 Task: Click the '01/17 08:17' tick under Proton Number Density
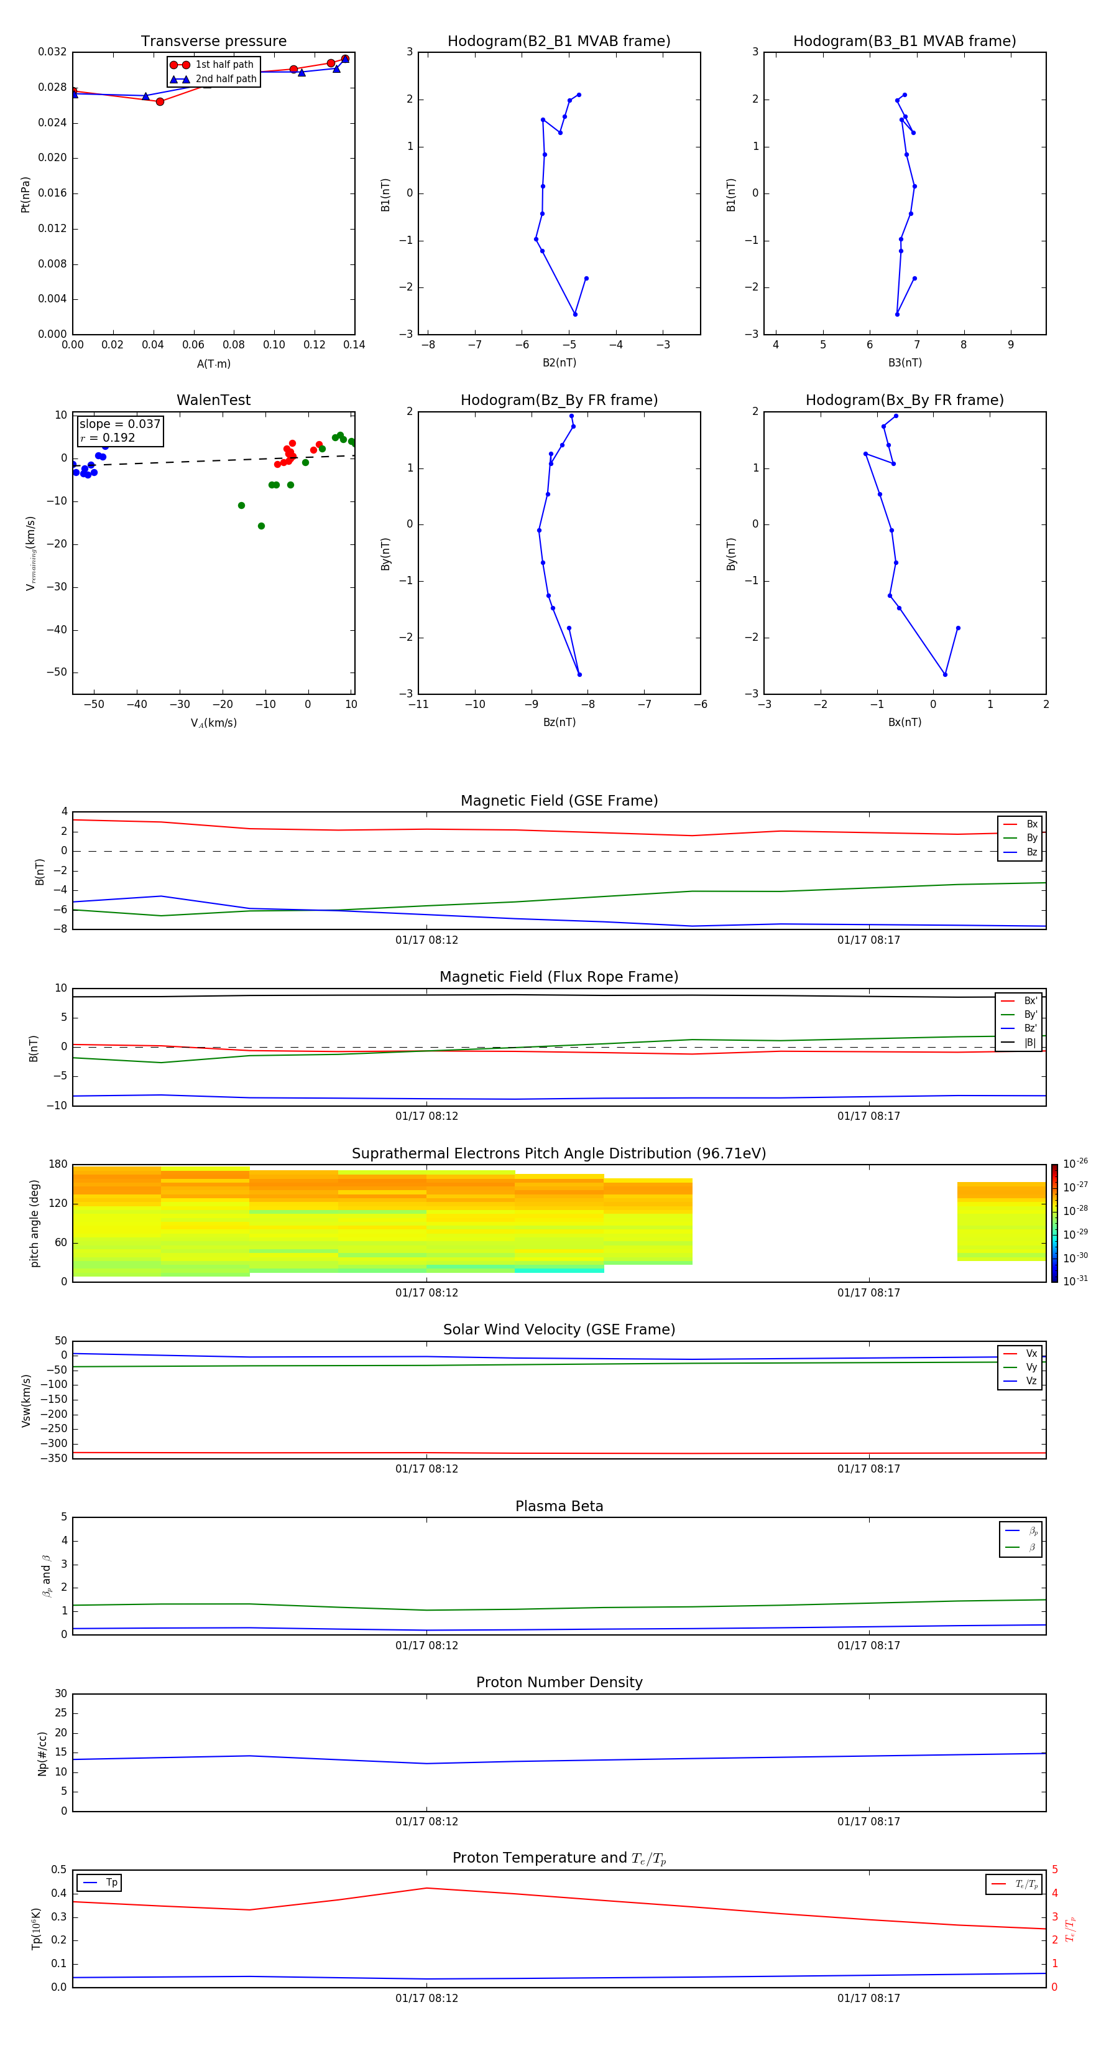click(x=868, y=1821)
